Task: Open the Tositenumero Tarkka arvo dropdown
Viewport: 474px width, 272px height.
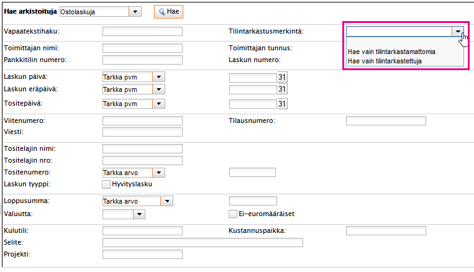Action: tap(158, 173)
